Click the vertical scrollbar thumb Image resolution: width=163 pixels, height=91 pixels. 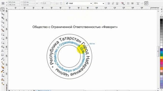158,51
